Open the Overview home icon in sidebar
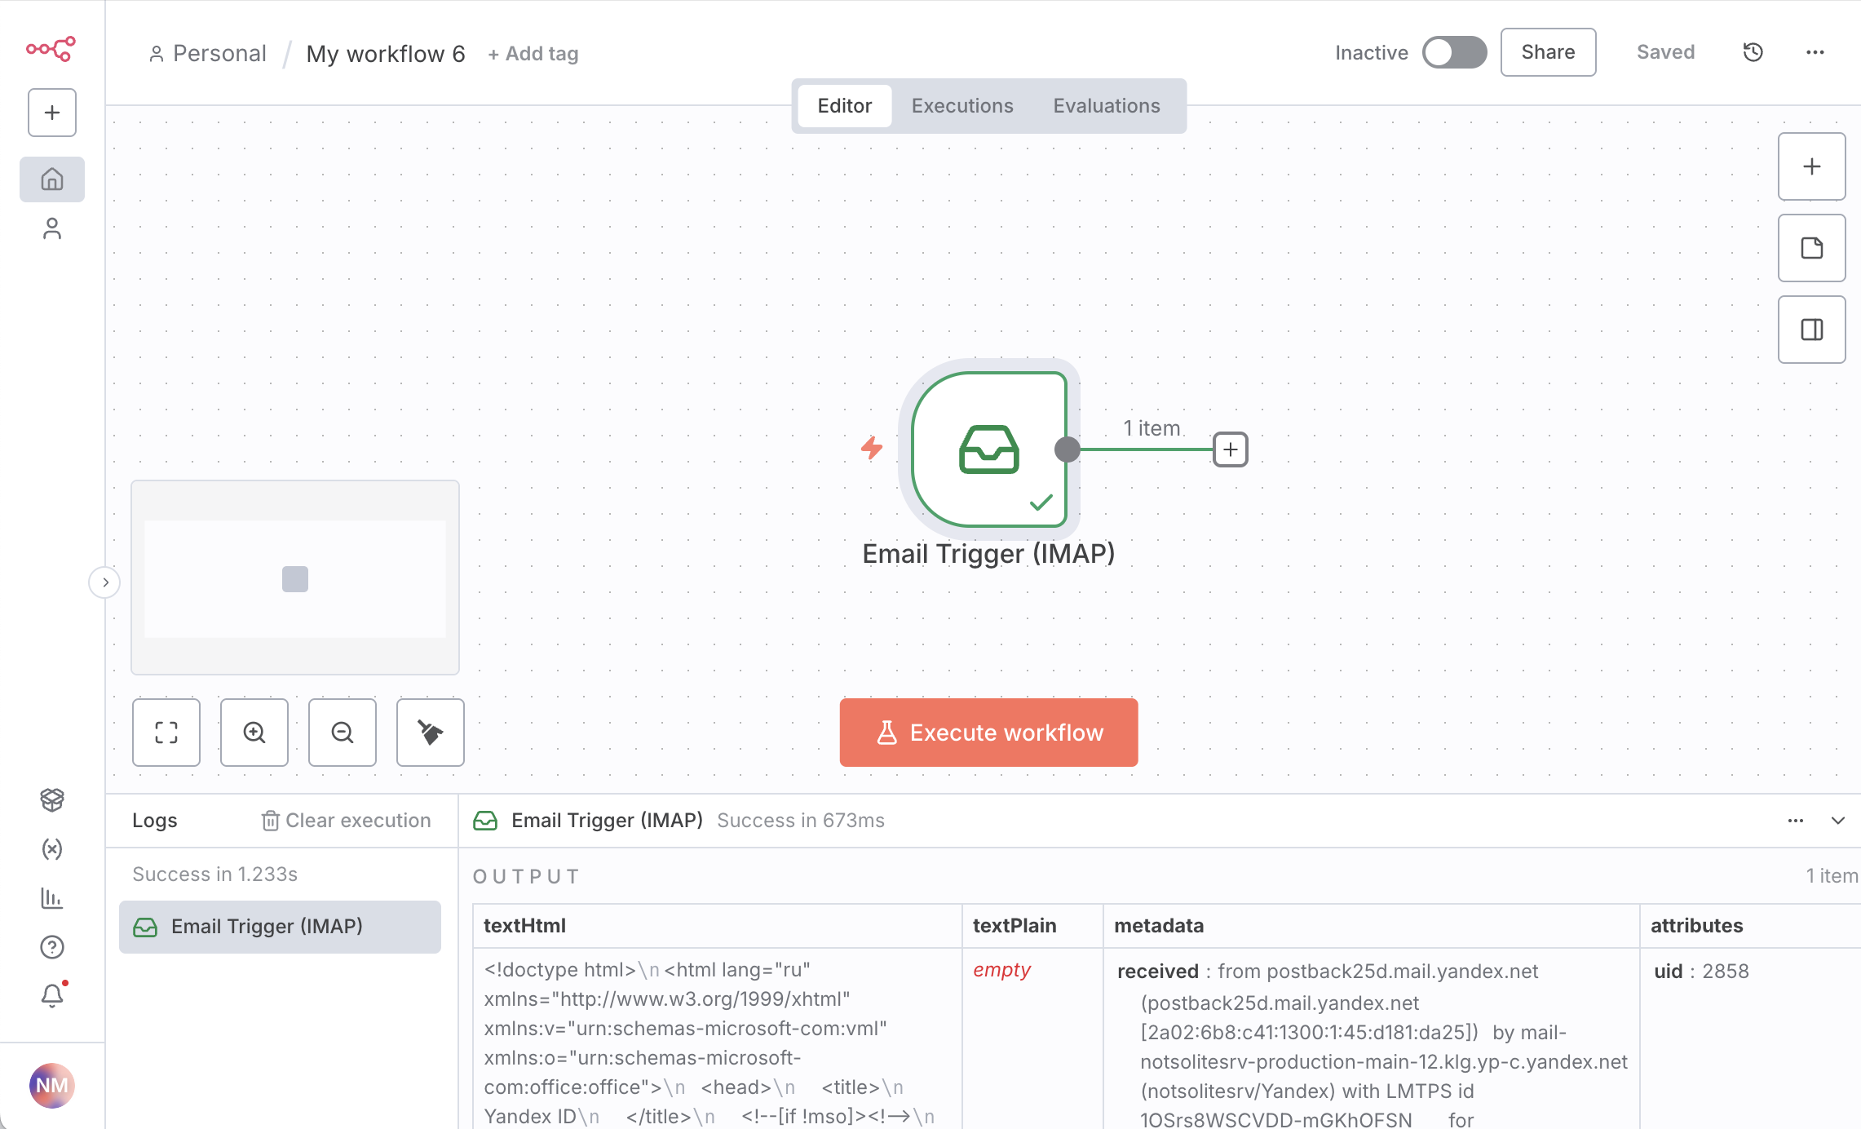The image size is (1861, 1129). (52, 179)
